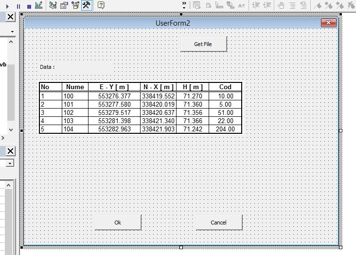Click the Next Bookmark icon

pos(329,5)
